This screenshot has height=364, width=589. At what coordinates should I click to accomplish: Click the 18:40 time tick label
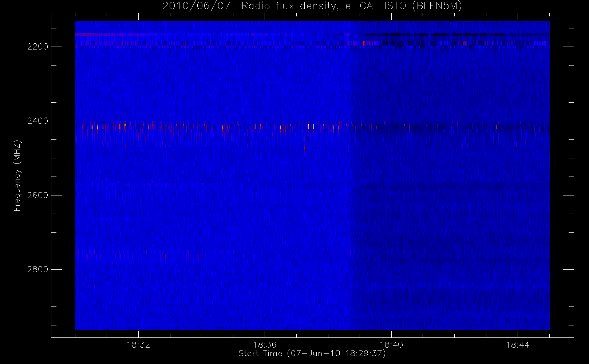[391, 345]
